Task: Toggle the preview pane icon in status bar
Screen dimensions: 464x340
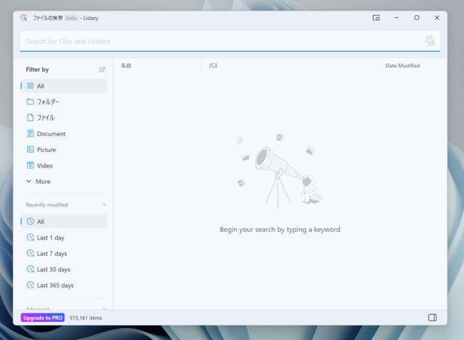Action: (432, 318)
